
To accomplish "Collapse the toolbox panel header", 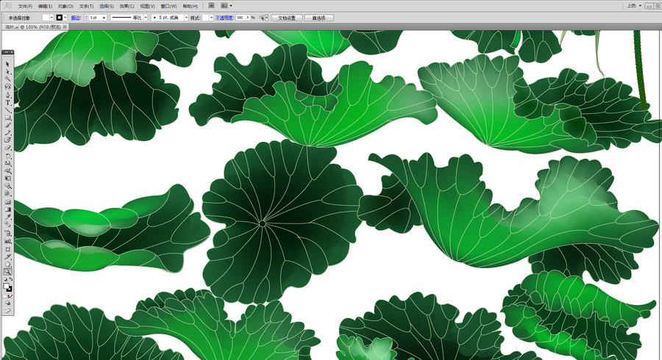I will [x=7, y=52].
